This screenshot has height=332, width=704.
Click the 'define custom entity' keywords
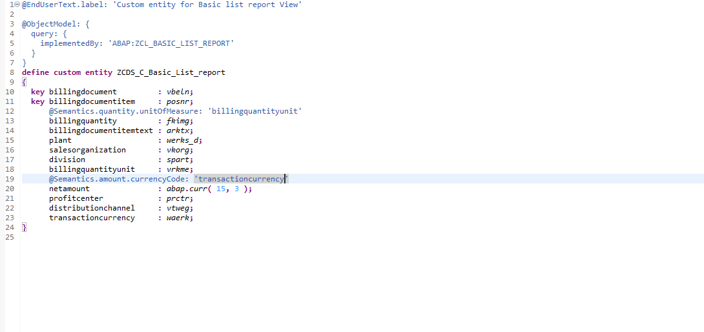(x=67, y=72)
